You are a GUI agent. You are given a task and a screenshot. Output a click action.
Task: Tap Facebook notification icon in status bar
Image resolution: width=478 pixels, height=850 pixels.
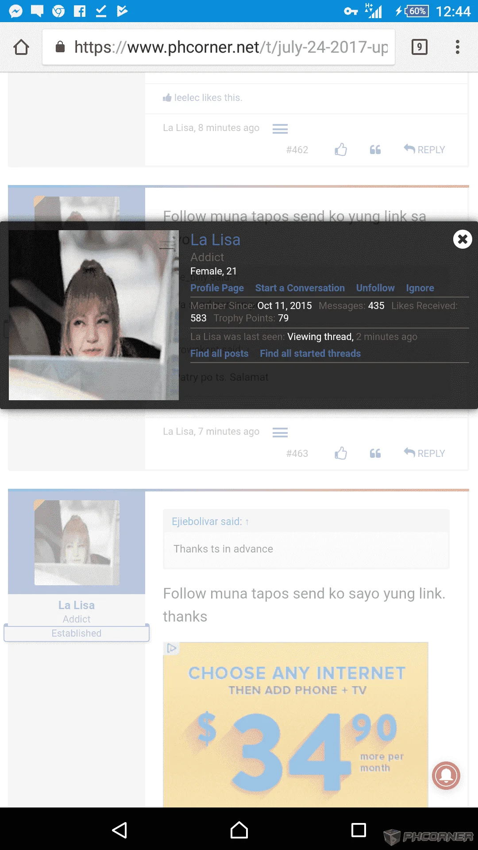[80, 11]
